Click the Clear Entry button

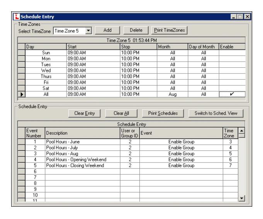[84, 113]
